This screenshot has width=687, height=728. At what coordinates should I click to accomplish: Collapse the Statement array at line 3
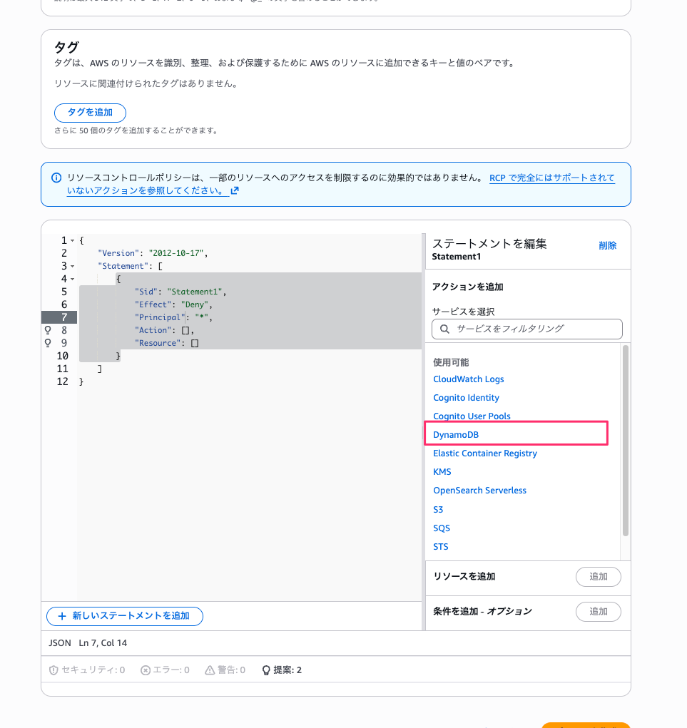[71, 265]
